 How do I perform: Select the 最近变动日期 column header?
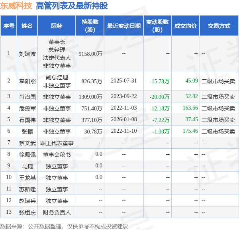point(124,26)
